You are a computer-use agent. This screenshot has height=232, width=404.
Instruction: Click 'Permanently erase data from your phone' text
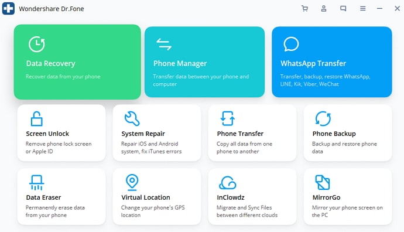(x=55, y=211)
